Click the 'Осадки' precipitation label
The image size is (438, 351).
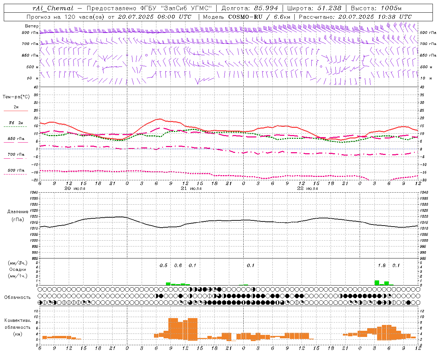coord(17,269)
